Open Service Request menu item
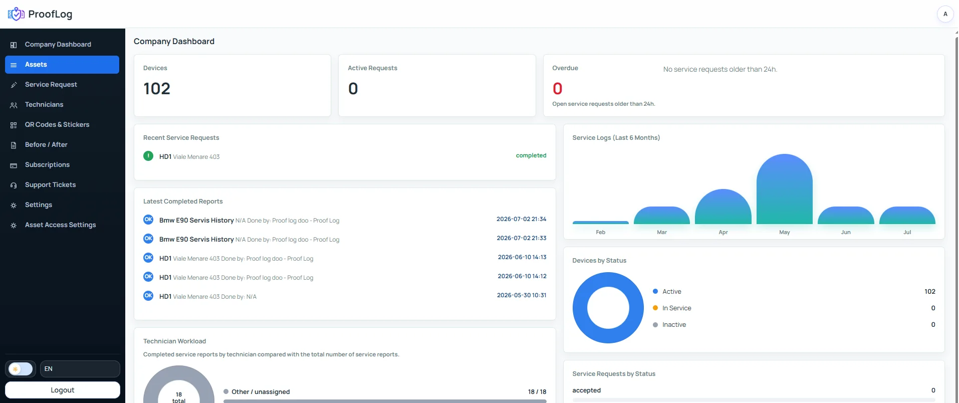Viewport: 959px width, 403px height. pyautogui.click(x=62, y=85)
